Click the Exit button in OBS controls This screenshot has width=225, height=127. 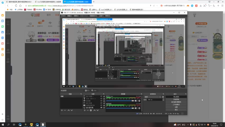[x=176, y=110]
